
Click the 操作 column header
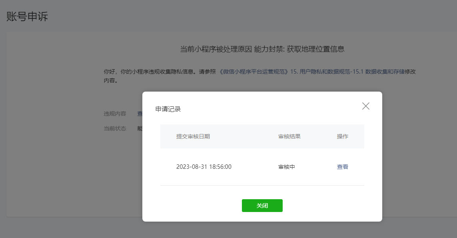(343, 136)
